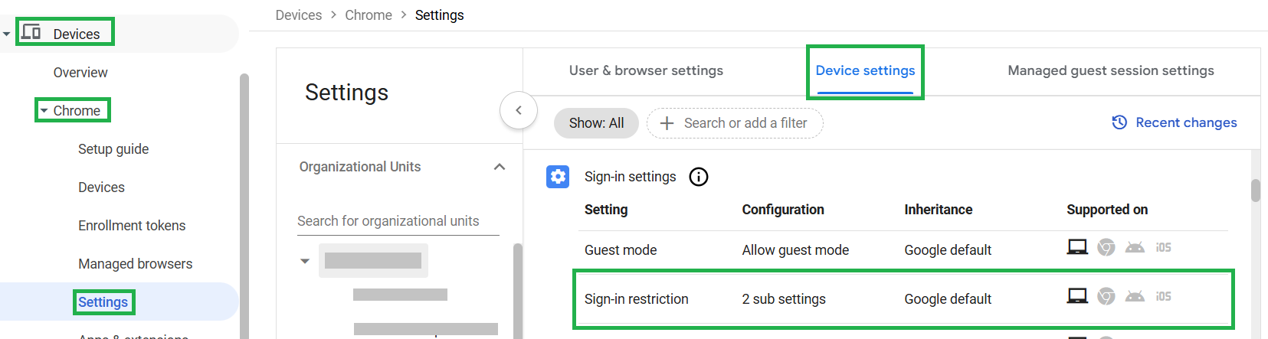Click ChromeOS laptop icon in Sign-in restriction row
This screenshot has height=339, width=1268.
(x=1077, y=296)
